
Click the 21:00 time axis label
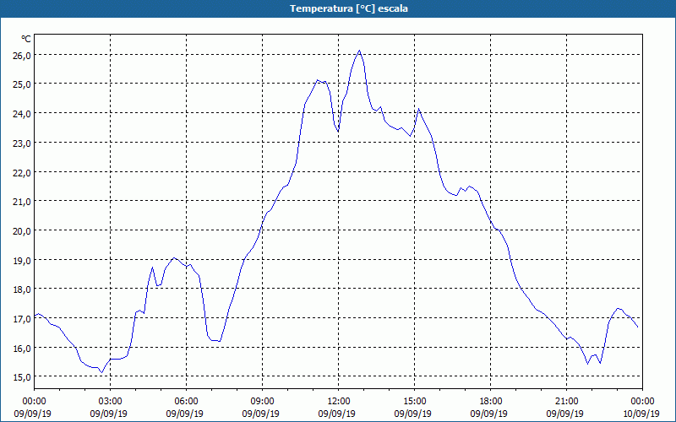point(566,402)
